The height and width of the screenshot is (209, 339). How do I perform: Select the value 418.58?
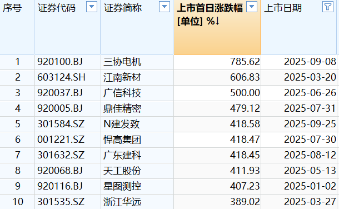point(245,124)
